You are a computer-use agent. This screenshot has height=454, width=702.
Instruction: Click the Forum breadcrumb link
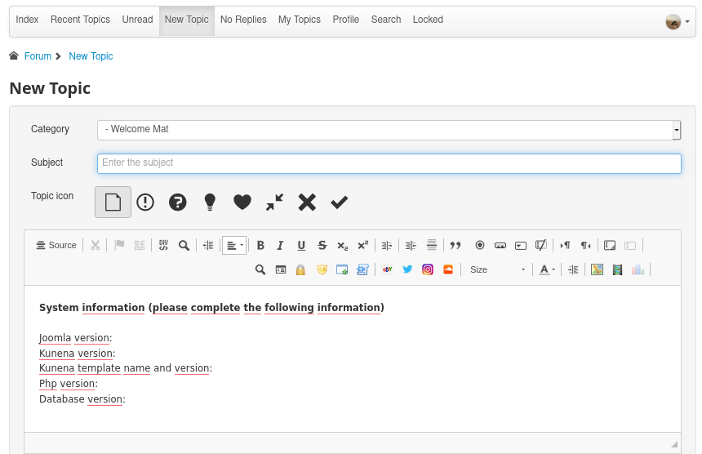click(x=38, y=56)
